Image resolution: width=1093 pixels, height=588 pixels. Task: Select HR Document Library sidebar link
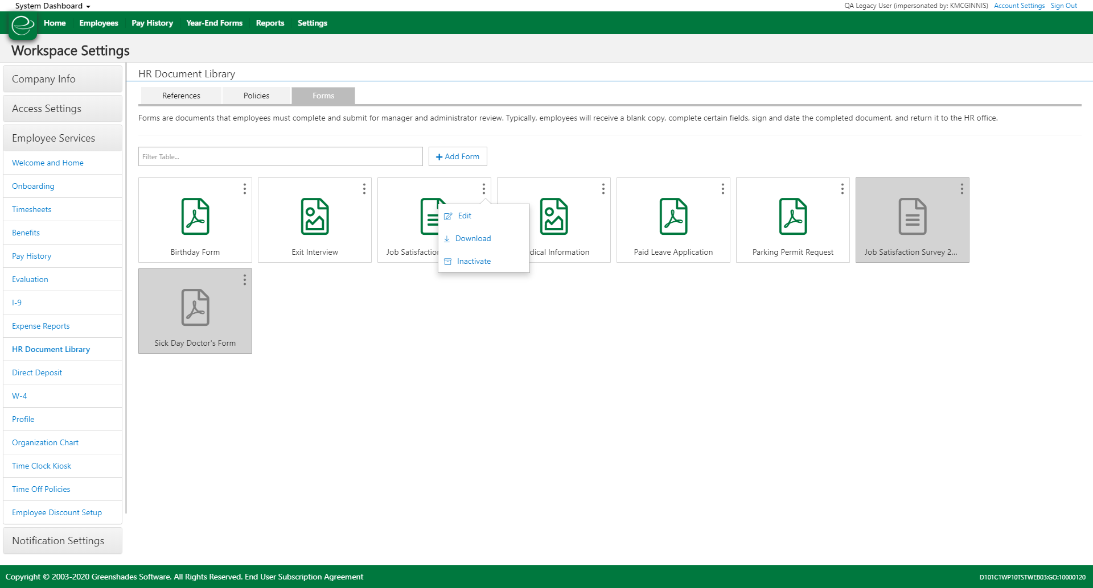tap(51, 349)
